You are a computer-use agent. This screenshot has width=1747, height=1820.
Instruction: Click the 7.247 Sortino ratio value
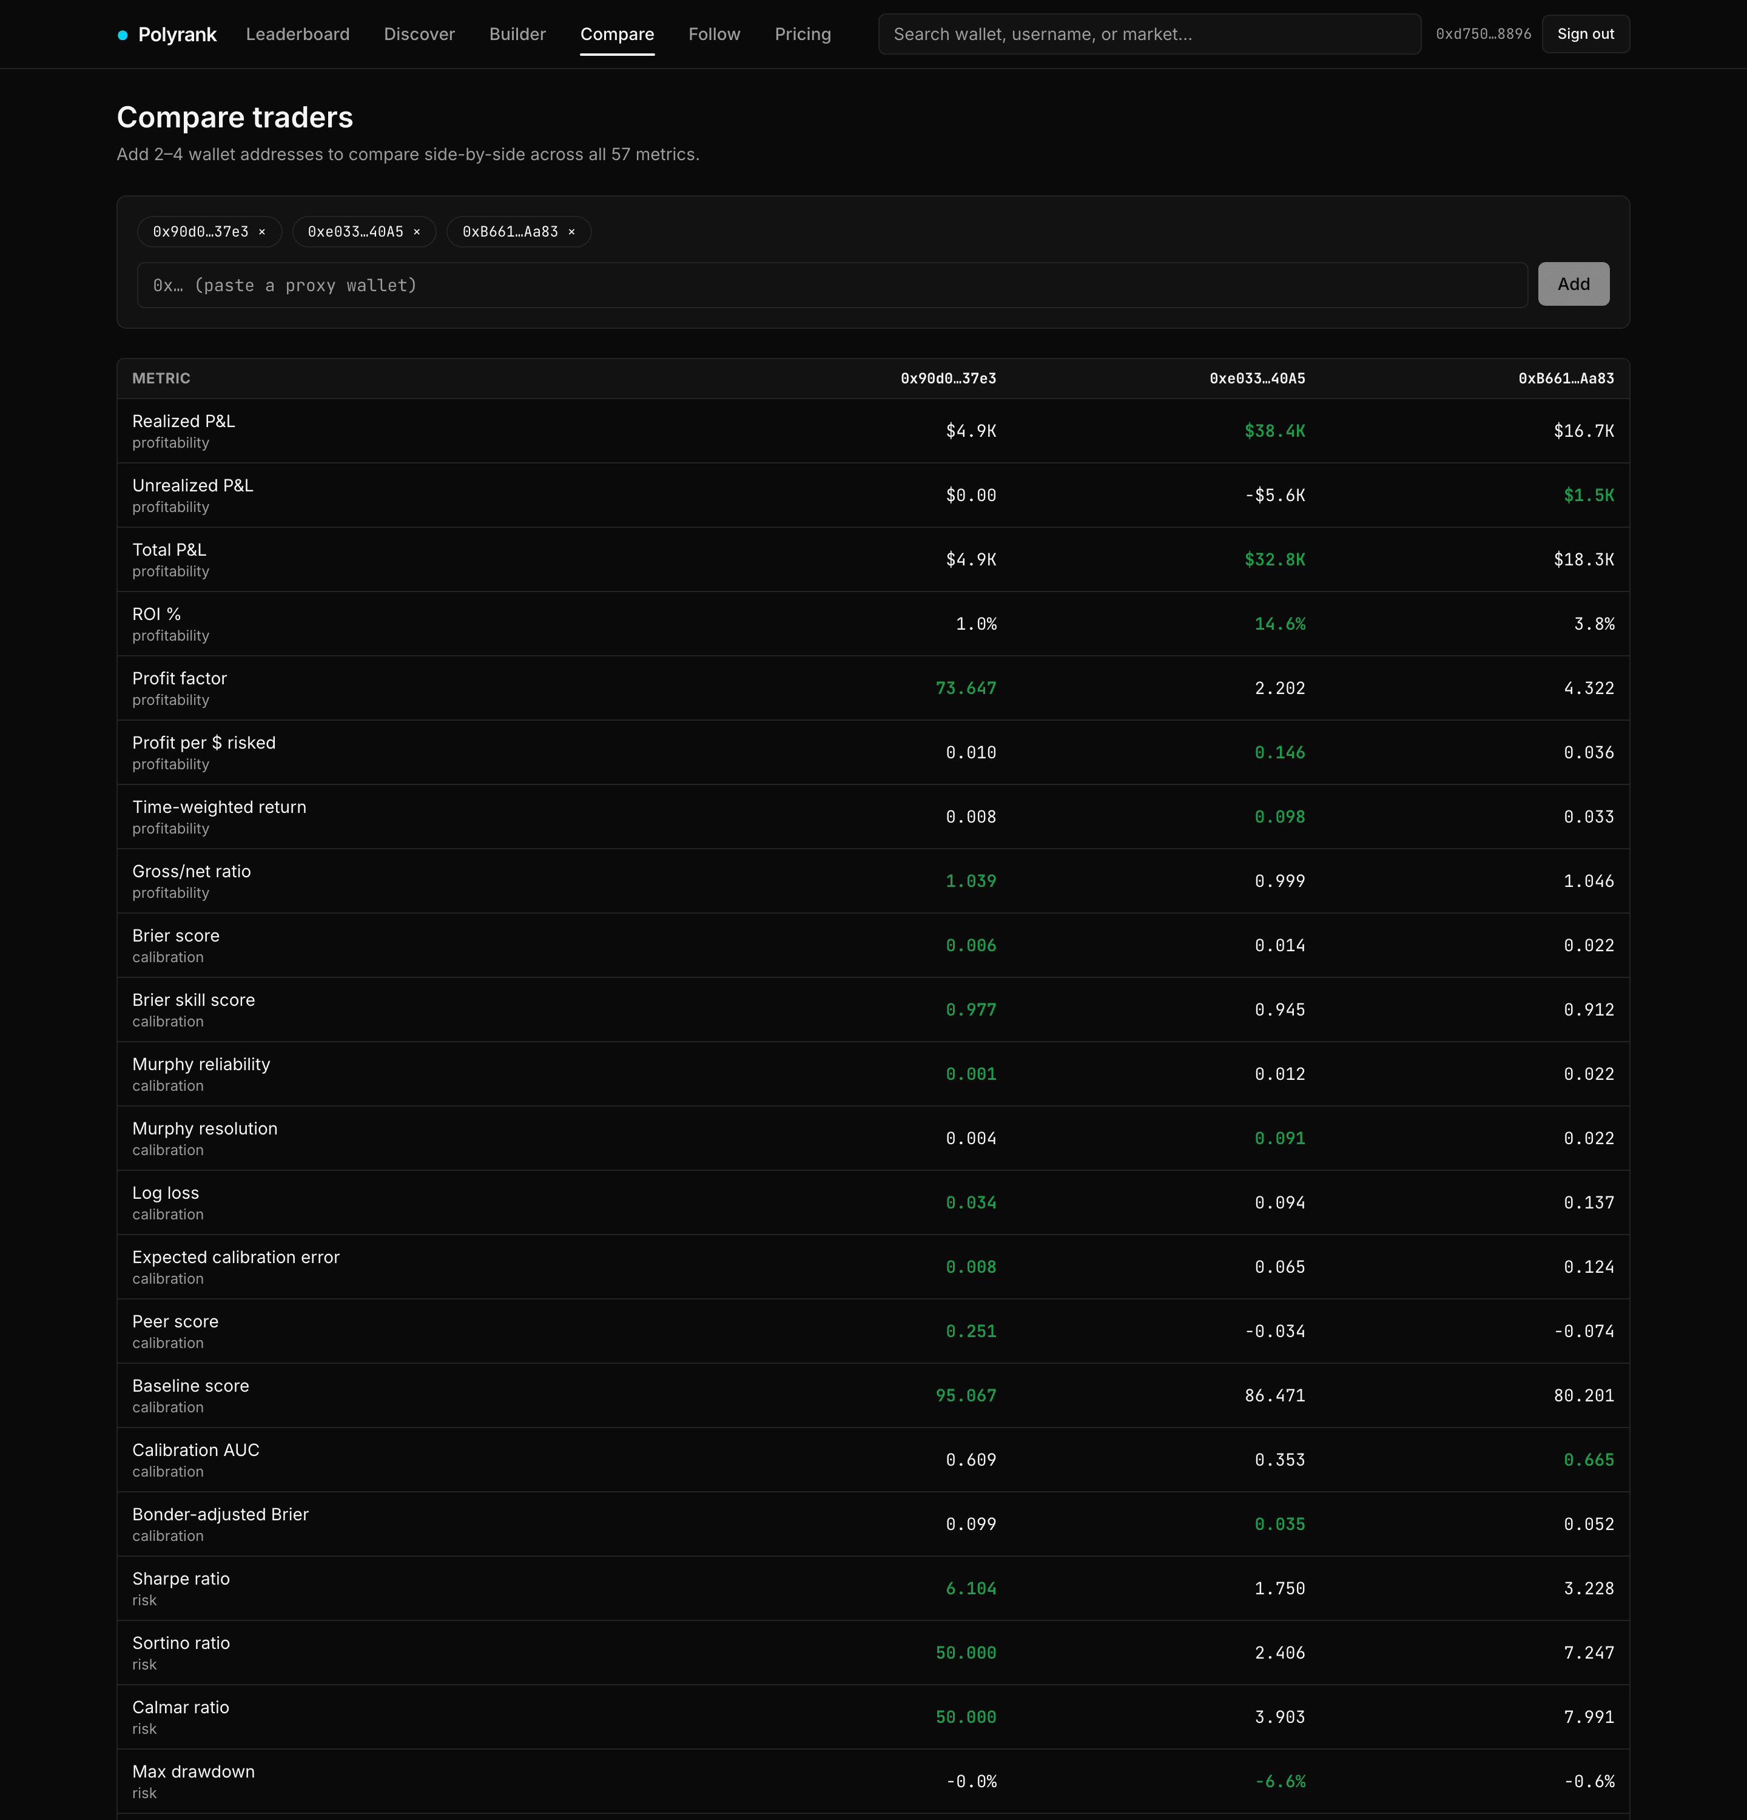(x=1589, y=1653)
